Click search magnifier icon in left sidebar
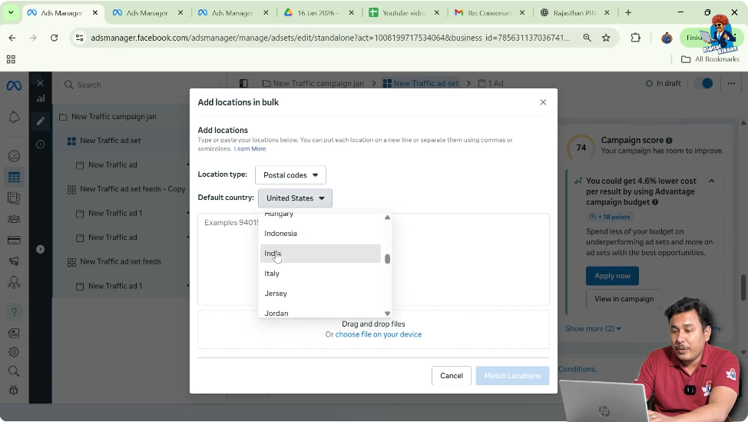The image size is (748, 422). (14, 371)
